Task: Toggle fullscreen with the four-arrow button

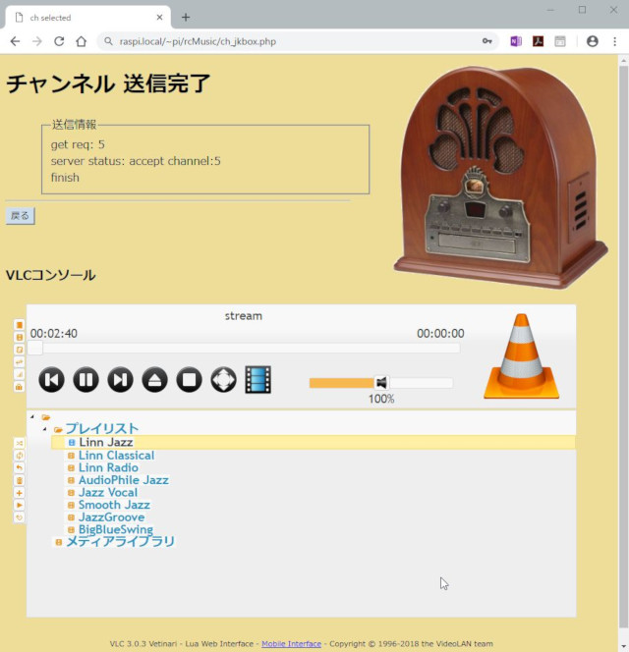Action: (x=223, y=380)
